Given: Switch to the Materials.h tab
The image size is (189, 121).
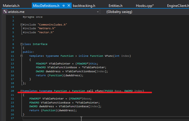Looking at the screenshot, I should pyautogui.click(x=11, y=5).
